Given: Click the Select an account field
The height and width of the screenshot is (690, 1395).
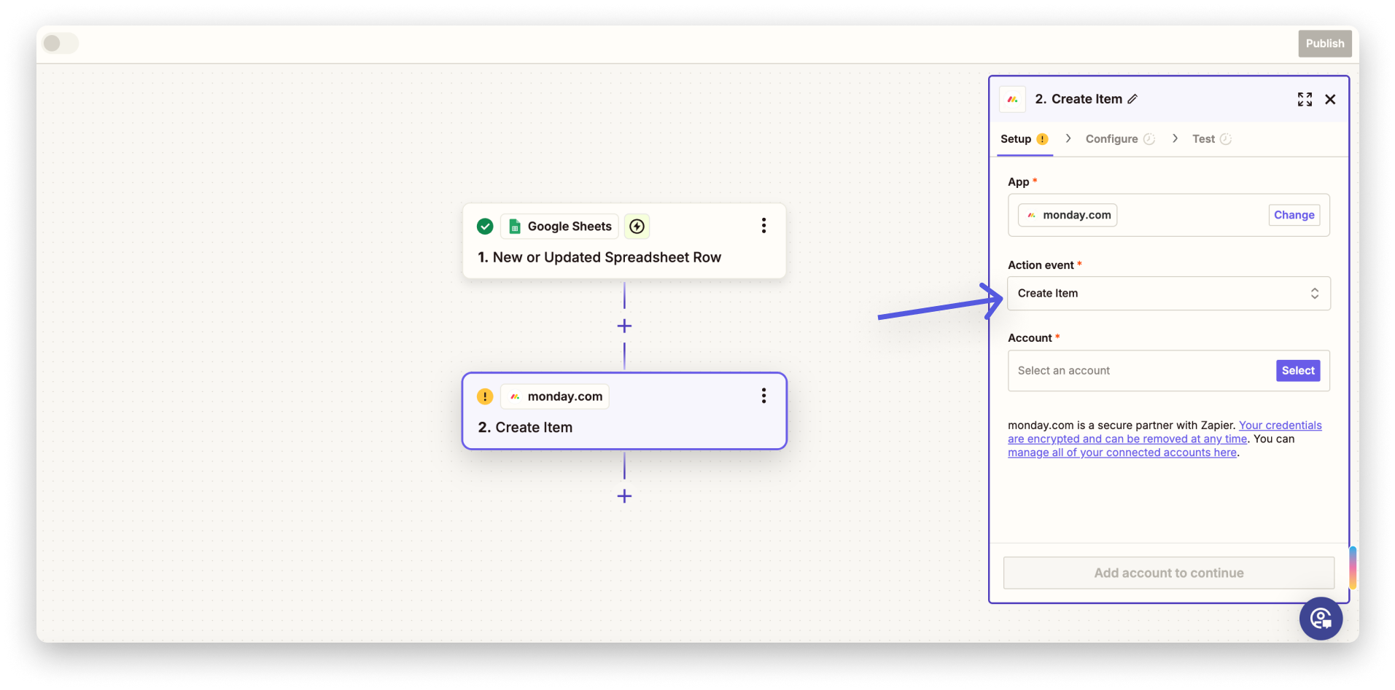Looking at the screenshot, I should point(1168,371).
